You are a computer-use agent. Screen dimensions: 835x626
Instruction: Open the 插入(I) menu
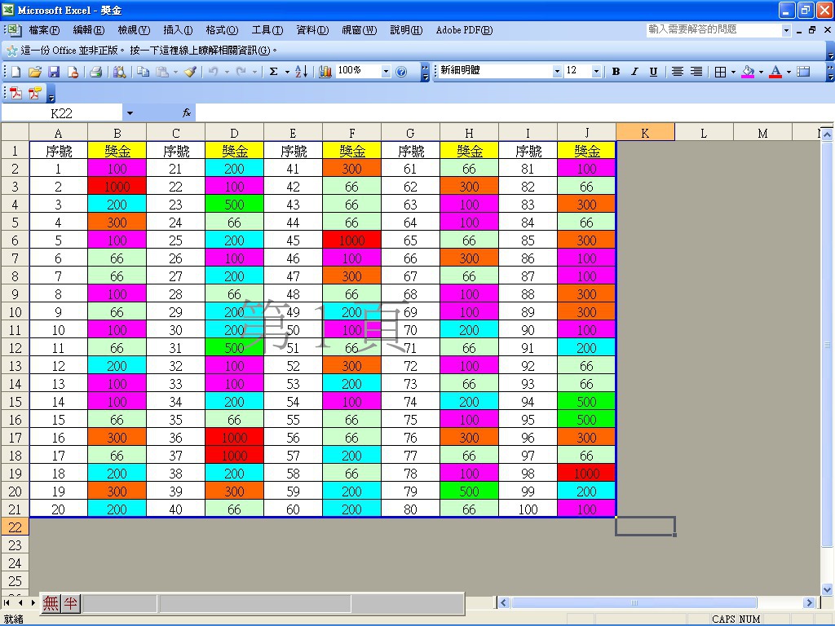tap(178, 30)
